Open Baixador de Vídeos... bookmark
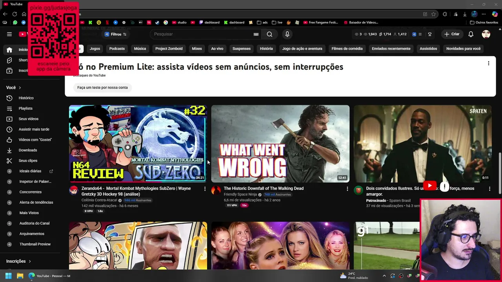This screenshot has height=282, width=502. pos(361,22)
